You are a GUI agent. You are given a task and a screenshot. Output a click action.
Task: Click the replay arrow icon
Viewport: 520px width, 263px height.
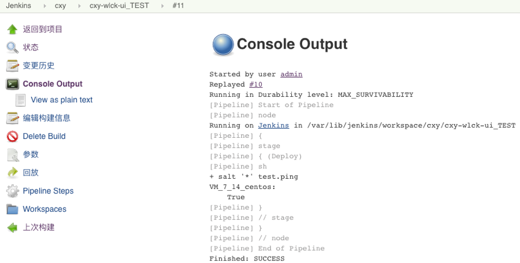click(x=12, y=173)
